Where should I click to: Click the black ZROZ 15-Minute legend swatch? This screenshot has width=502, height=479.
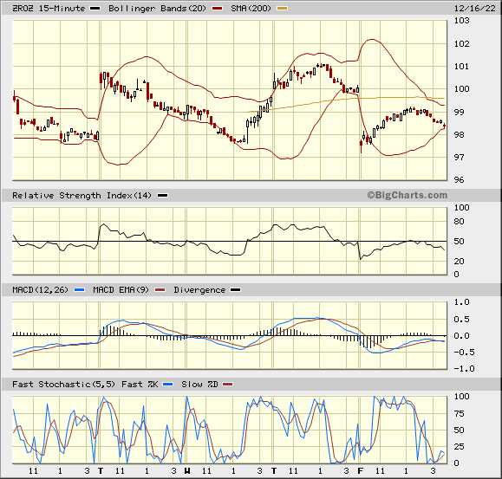95,9
